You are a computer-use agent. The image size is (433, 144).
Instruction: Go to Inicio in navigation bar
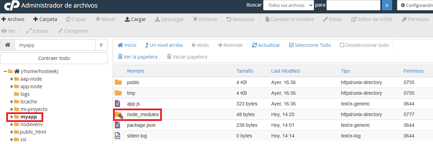[127, 45]
